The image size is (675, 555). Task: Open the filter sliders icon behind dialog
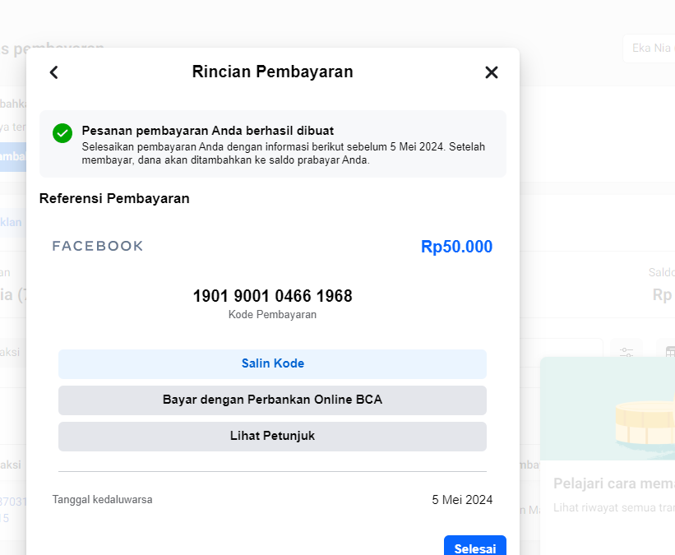coord(627,353)
